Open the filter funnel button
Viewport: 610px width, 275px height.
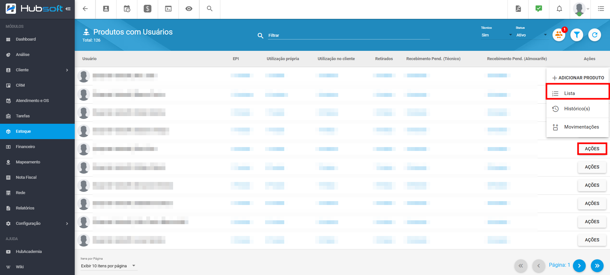tap(577, 35)
